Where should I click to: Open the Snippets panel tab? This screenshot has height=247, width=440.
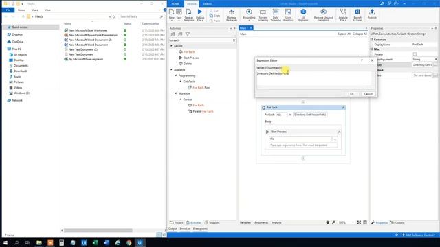(x=212, y=222)
